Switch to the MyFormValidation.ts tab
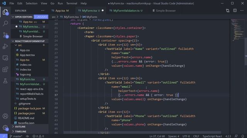This screenshot has width=247, height=138. pos(128,11)
